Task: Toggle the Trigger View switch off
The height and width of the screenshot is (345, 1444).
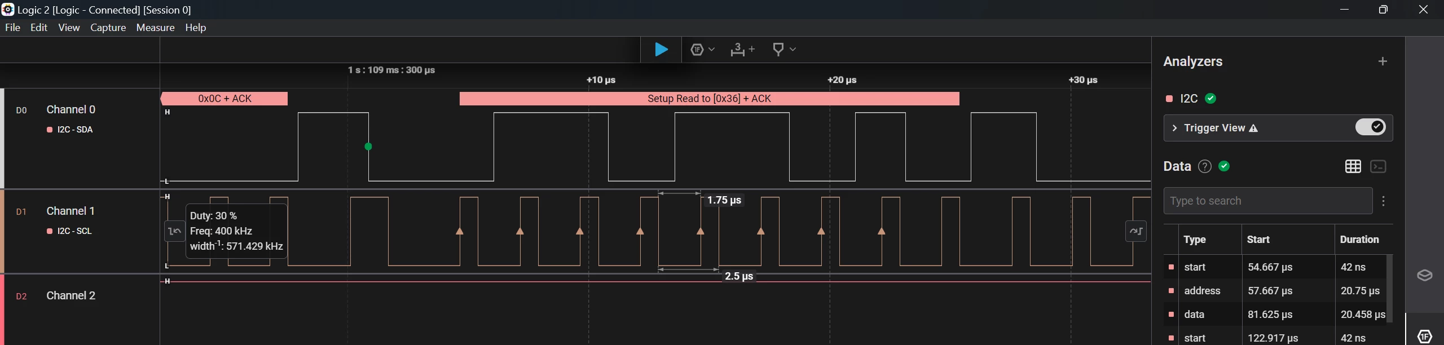Action: pos(1370,127)
